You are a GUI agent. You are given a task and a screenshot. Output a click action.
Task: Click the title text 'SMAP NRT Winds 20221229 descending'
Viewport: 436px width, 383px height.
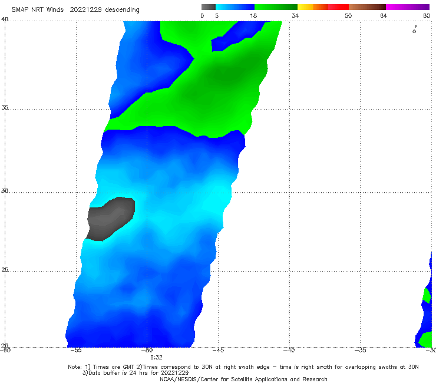[75, 10]
